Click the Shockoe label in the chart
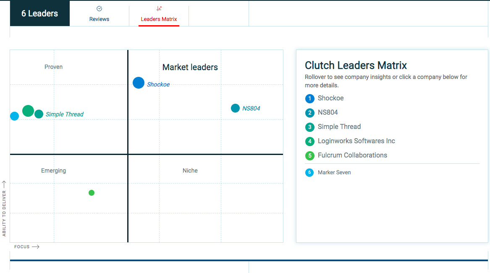This screenshot has width=490, height=273. (158, 84)
